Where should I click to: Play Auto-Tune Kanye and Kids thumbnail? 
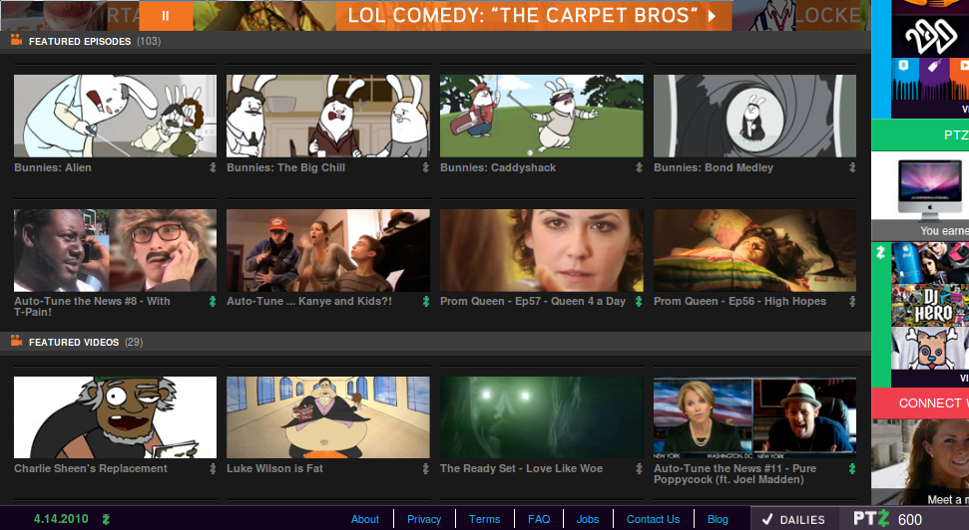click(x=327, y=250)
